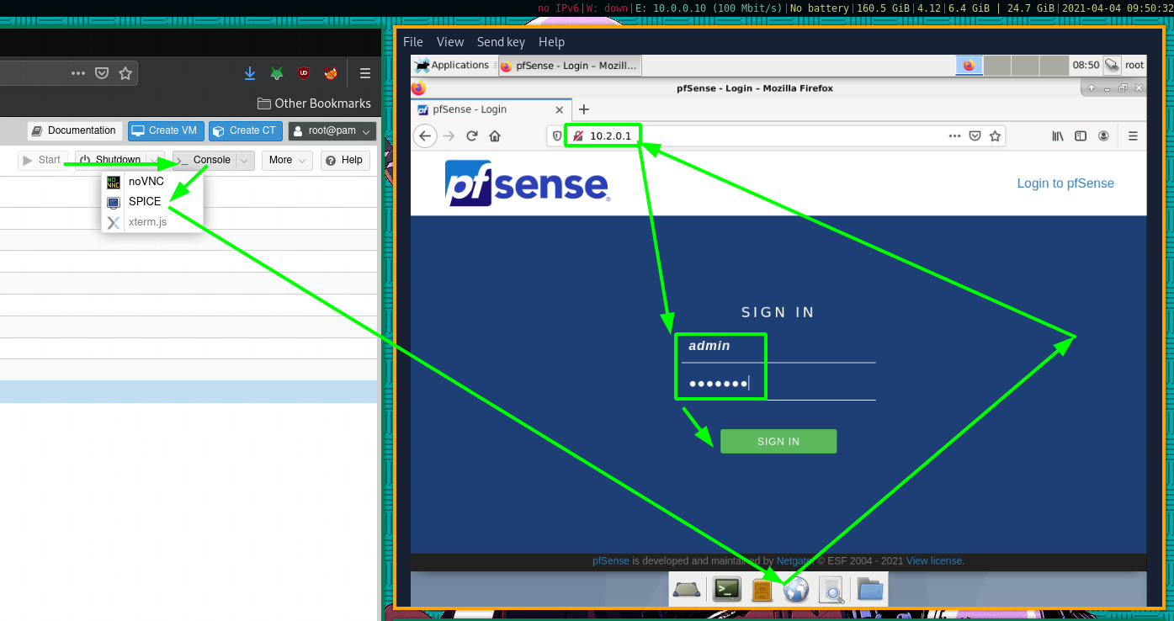This screenshot has width=1174, height=621.
Task: Click the View license link
Action: pos(935,561)
